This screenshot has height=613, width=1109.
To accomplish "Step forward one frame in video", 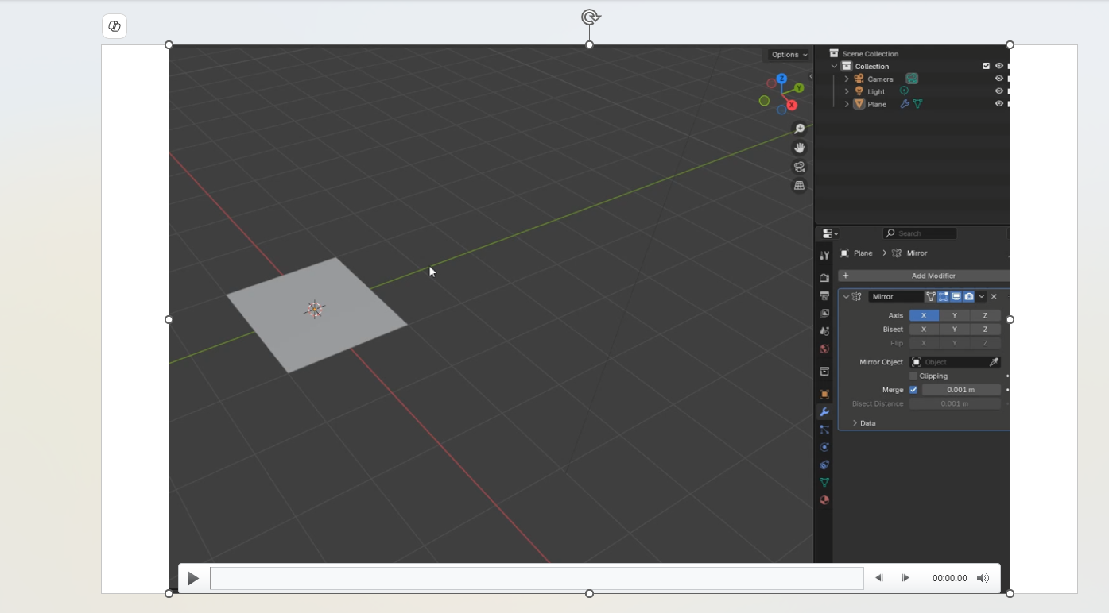I will tap(905, 578).
